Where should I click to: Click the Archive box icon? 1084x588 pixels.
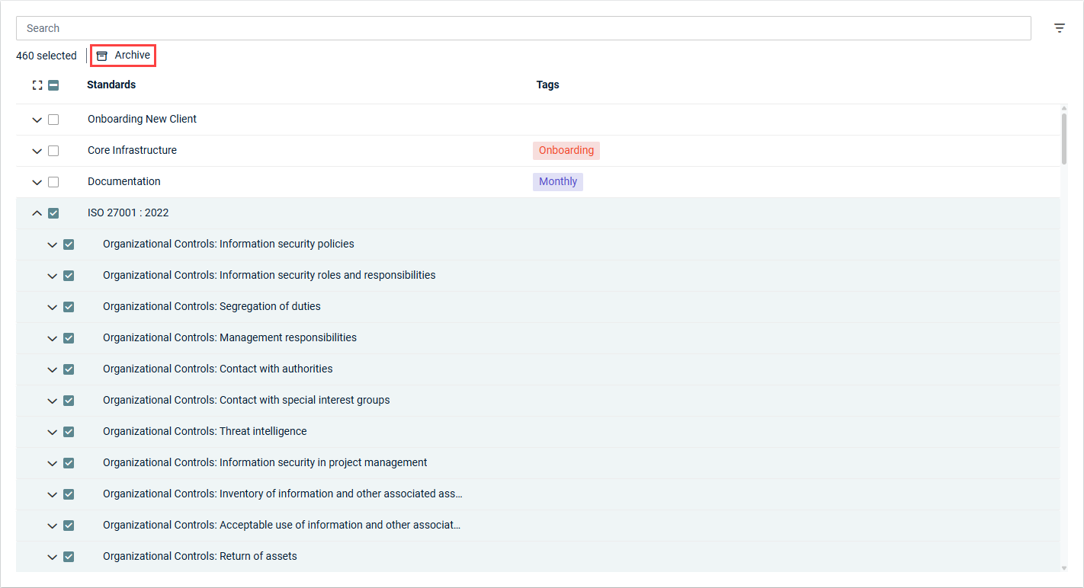102,56
